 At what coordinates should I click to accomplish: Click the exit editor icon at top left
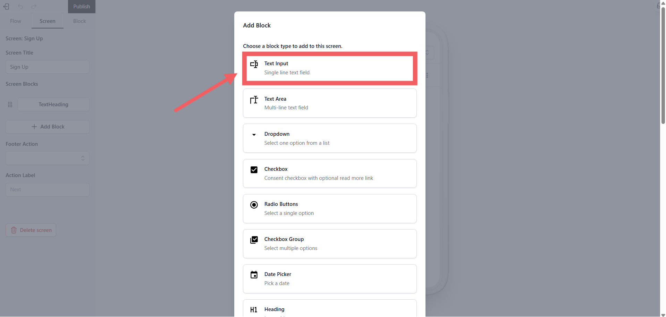(x=6, y=7)
